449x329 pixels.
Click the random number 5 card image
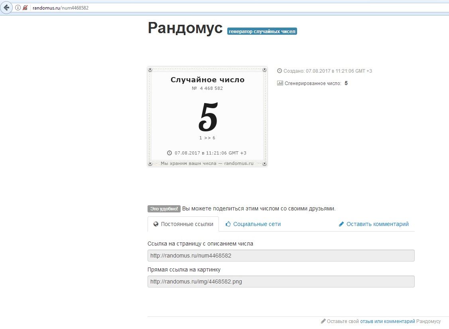[207, 117]
